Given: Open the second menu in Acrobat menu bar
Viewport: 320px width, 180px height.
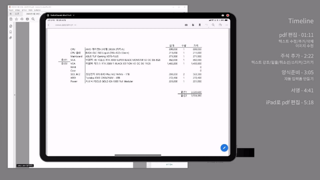Looking at the screenshot, I should point(17,10).
